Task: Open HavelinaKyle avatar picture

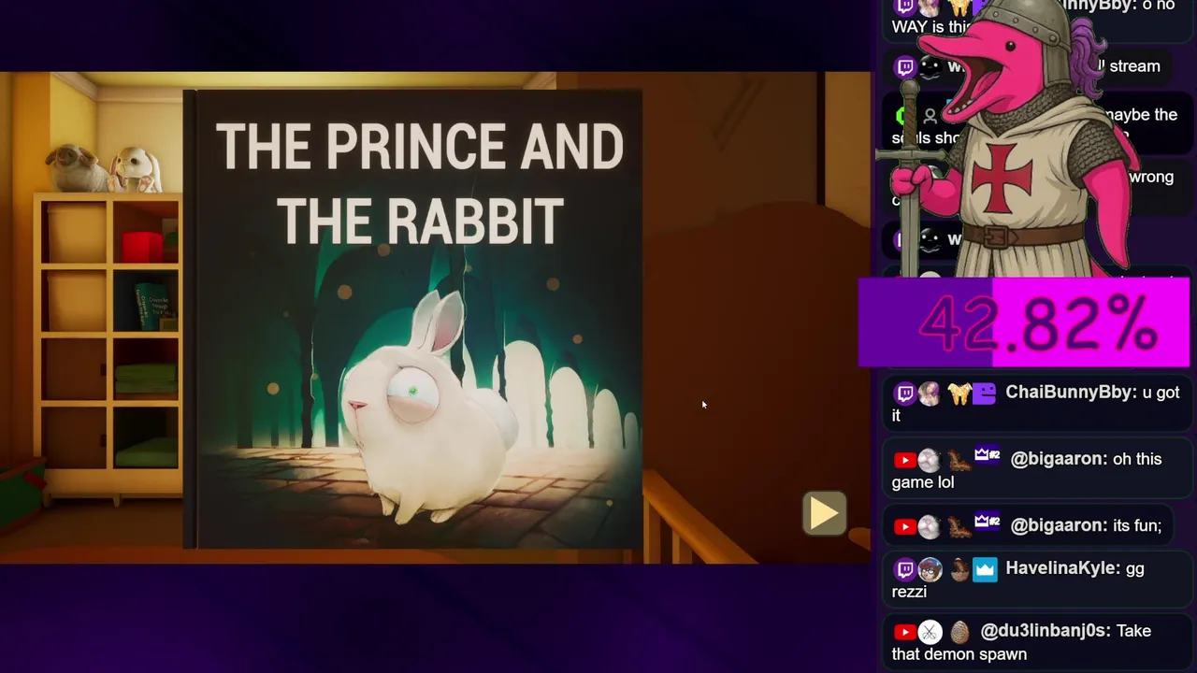Action: click(930, 569)
